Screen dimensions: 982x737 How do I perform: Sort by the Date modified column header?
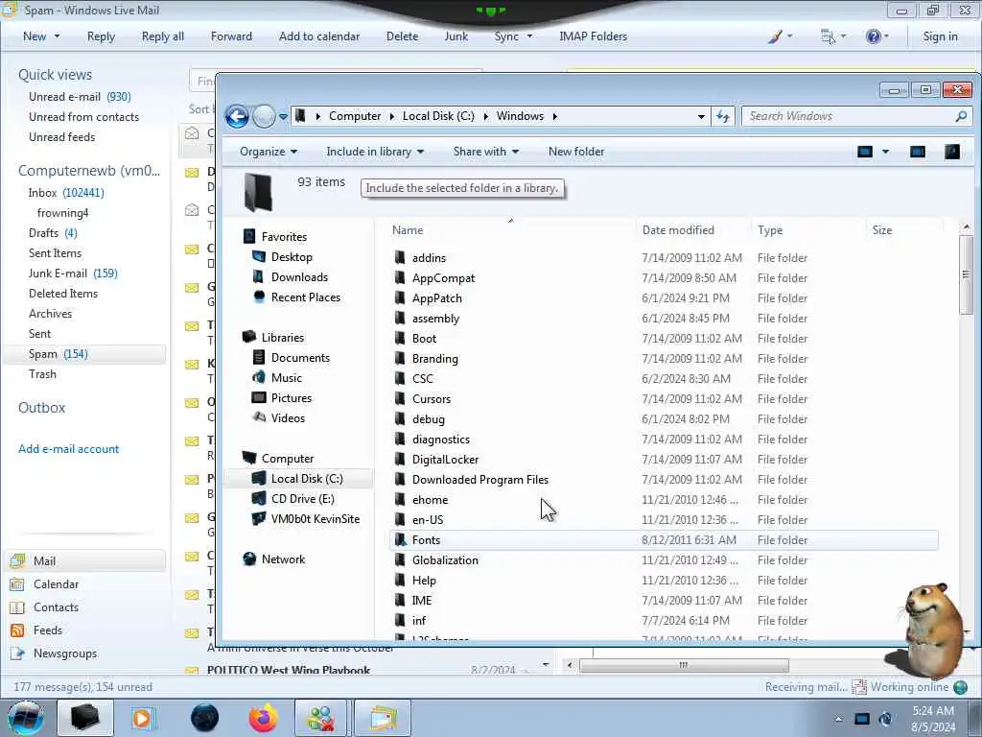click(694, 230)
